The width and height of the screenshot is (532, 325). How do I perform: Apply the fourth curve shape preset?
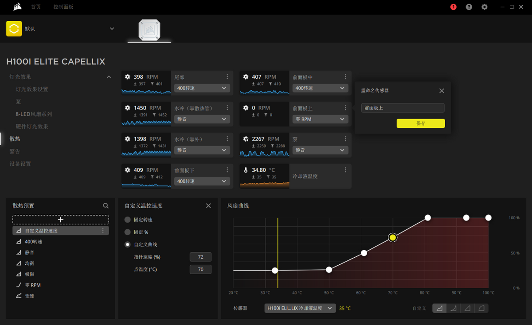481,308
